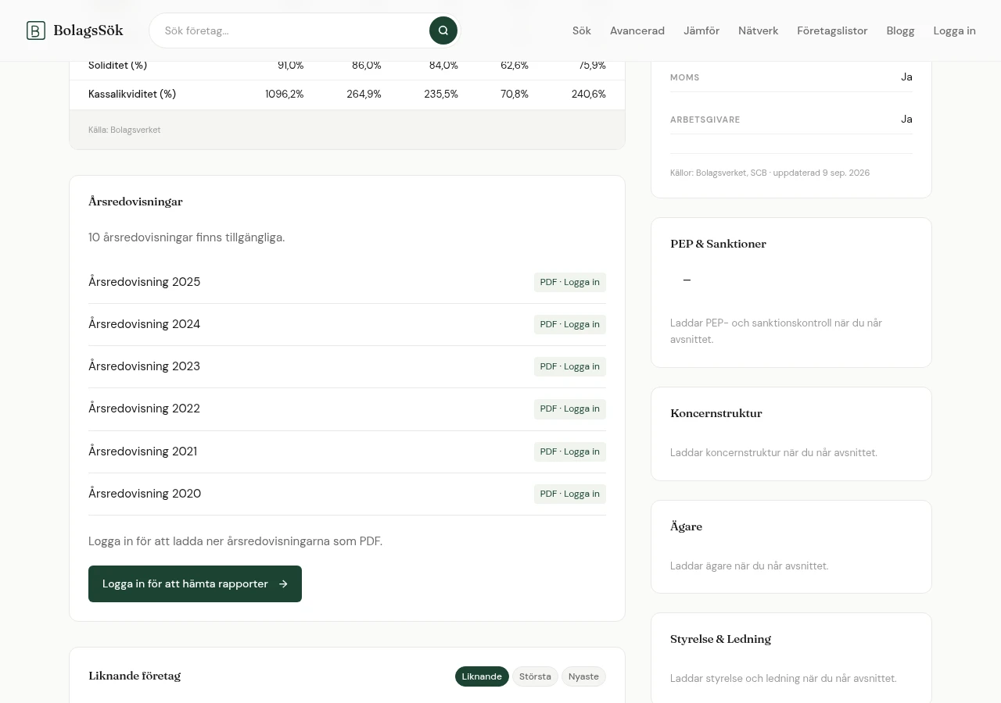
Task: Download PDF for Årsredovisning 2021
Action: [570, 451]
